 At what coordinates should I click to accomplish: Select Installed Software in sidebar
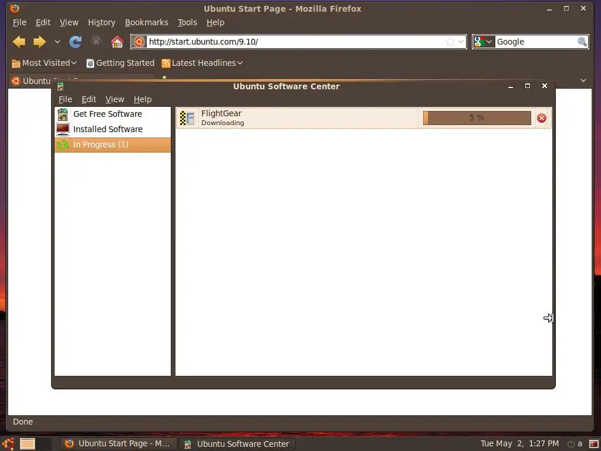coord(113,130)
